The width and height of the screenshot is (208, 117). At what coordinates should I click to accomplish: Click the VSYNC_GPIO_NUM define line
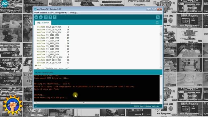[x=53, y=57]
